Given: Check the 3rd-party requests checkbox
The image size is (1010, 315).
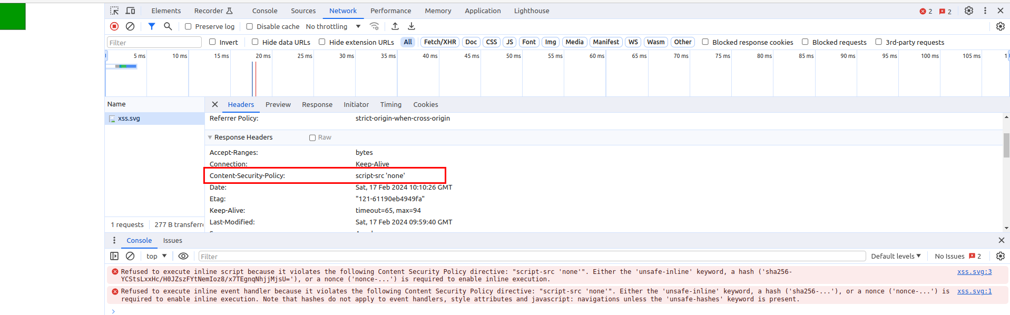Looking at the screenshot, I should coord(878,42).
